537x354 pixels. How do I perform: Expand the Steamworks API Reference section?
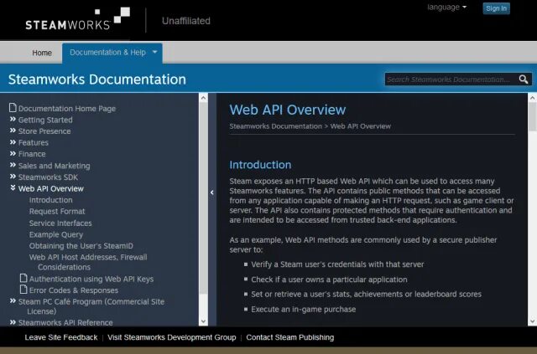click(x=13, y=322)
